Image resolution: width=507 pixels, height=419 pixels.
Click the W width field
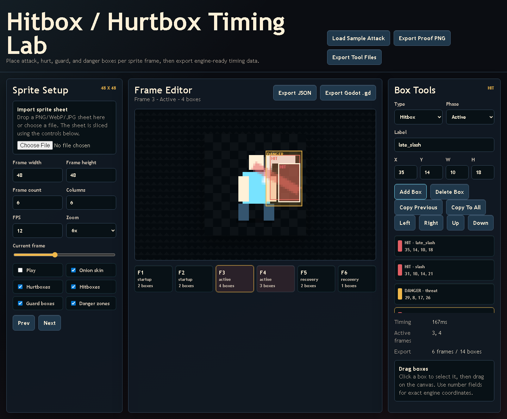pos(457,172)
